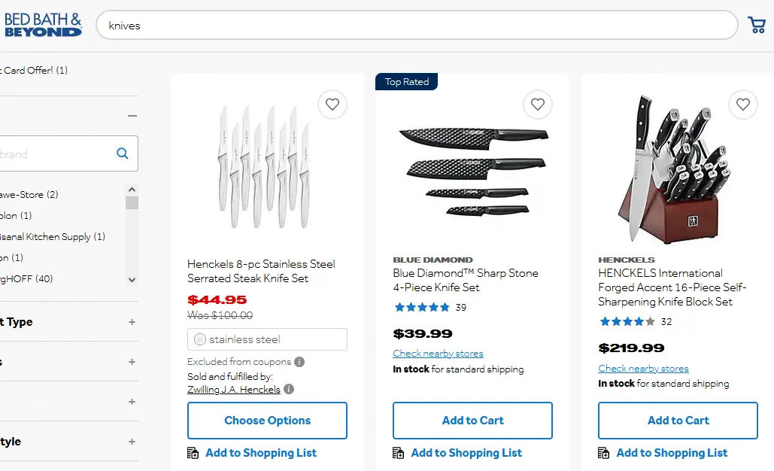
Task: Collapse the brand filter section
Action: tap(132, 116)
